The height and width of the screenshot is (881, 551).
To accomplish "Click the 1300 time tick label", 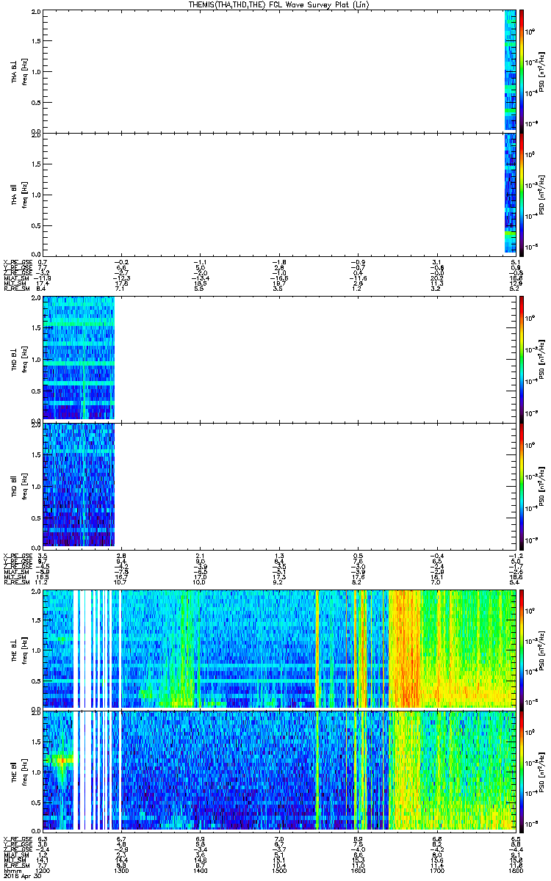I will pyautogui.click(x=122, y=871).
